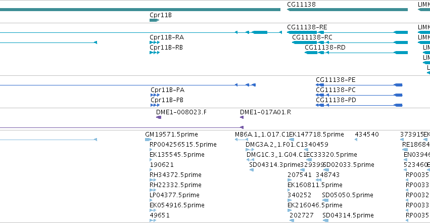Click the SD04314.3prime EST label
The height and width of the screenshot is (223, 430).
(275, 165)
